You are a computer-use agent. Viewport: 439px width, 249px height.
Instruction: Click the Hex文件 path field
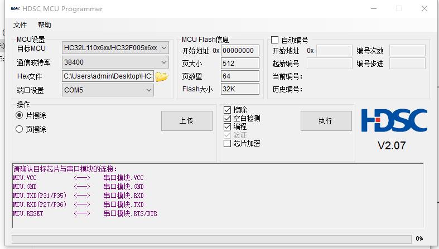108,76
